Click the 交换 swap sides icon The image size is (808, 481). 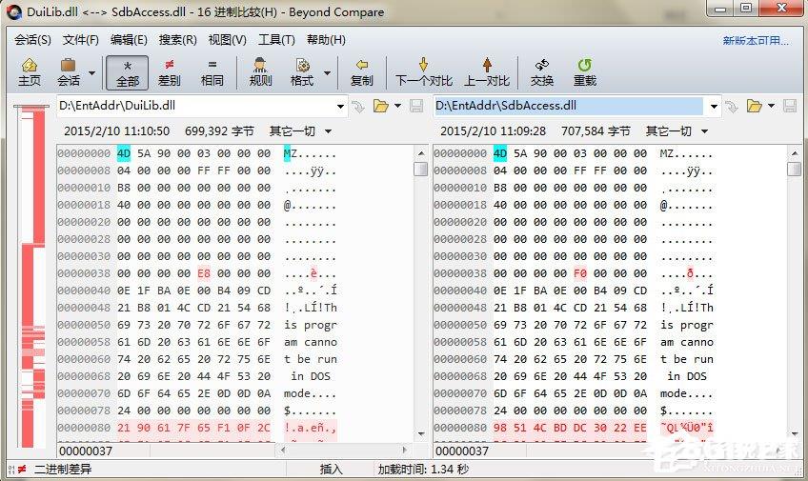541,72
